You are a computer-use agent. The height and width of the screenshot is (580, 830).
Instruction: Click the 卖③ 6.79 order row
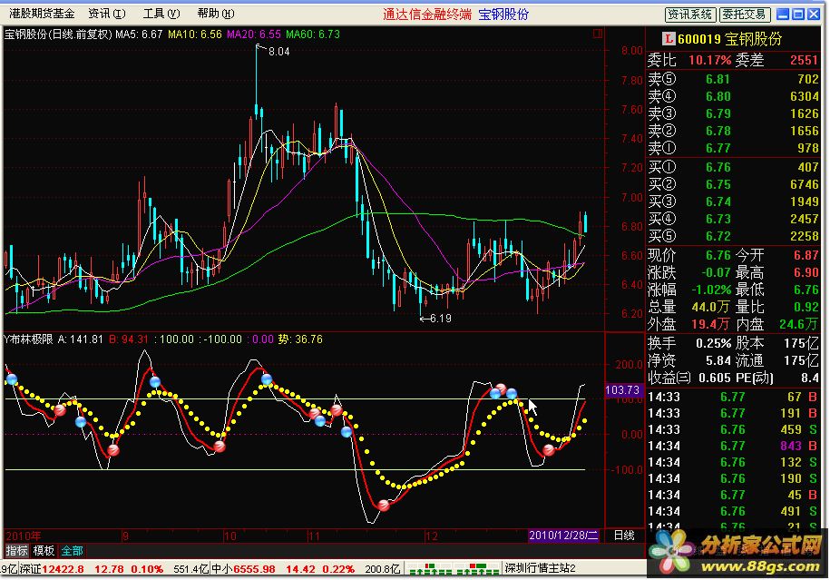pyautogui.click(x=733, y=113)
